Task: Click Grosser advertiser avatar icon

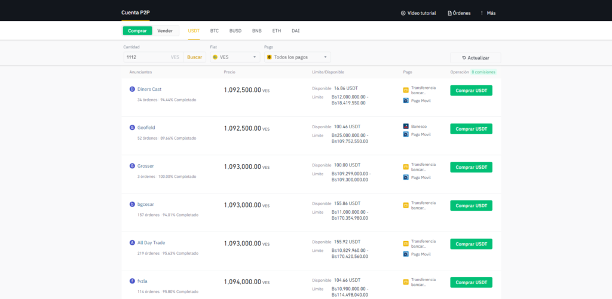Action: pyautogui.click(x=132, y=166)
